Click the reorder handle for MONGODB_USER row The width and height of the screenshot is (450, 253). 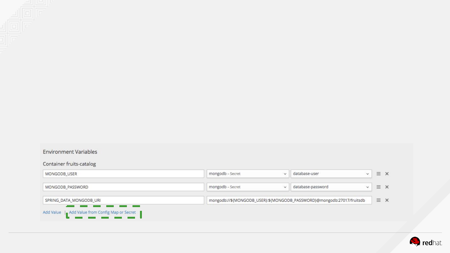(x=378, y=174)
